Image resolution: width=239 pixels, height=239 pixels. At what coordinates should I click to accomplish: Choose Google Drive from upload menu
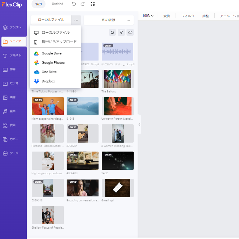[x=51, y=53]
